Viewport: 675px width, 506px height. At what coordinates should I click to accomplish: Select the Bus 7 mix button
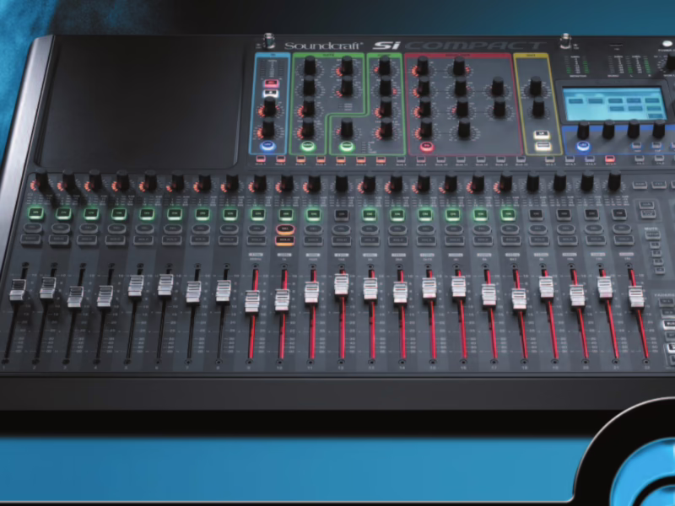(x=381, y=159)
